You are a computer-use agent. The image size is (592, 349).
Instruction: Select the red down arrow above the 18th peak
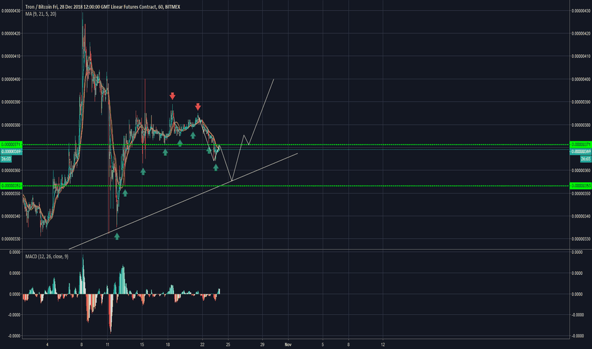coord(173,96)
